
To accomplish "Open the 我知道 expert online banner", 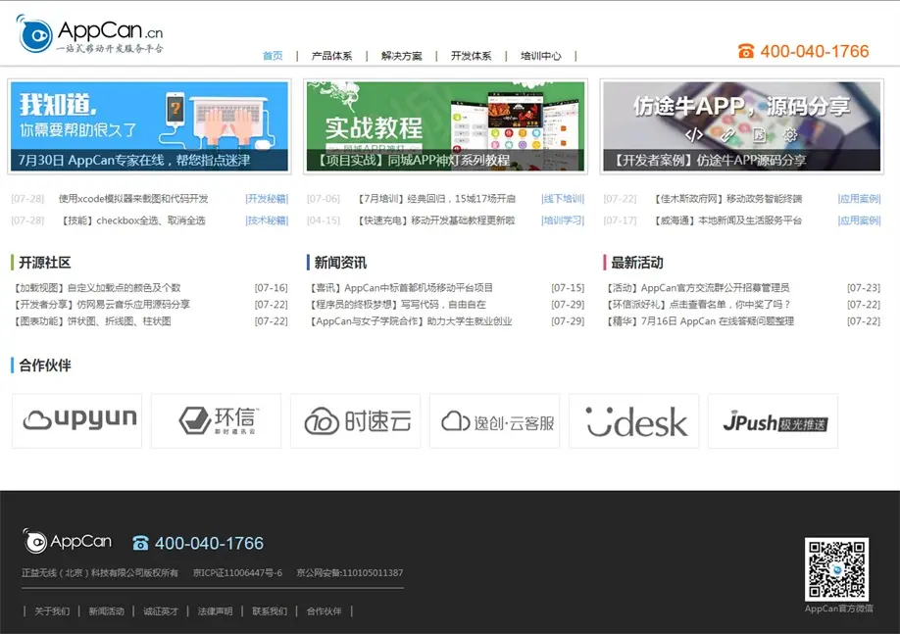I will coord(149,126).
